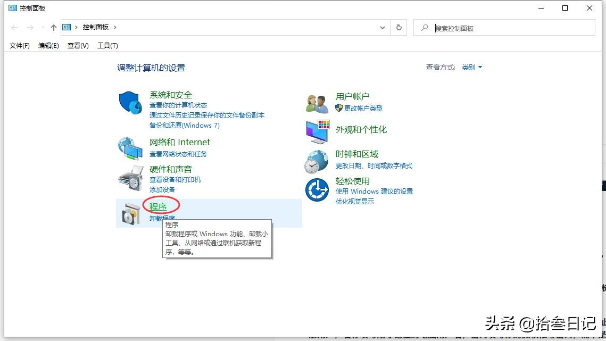Open 系统和安全 via its shield icon
The height and width of the screenshot is (341, 606).
point(130,102)
